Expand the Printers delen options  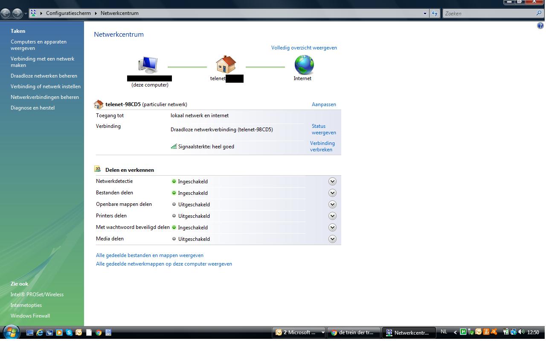332,216
